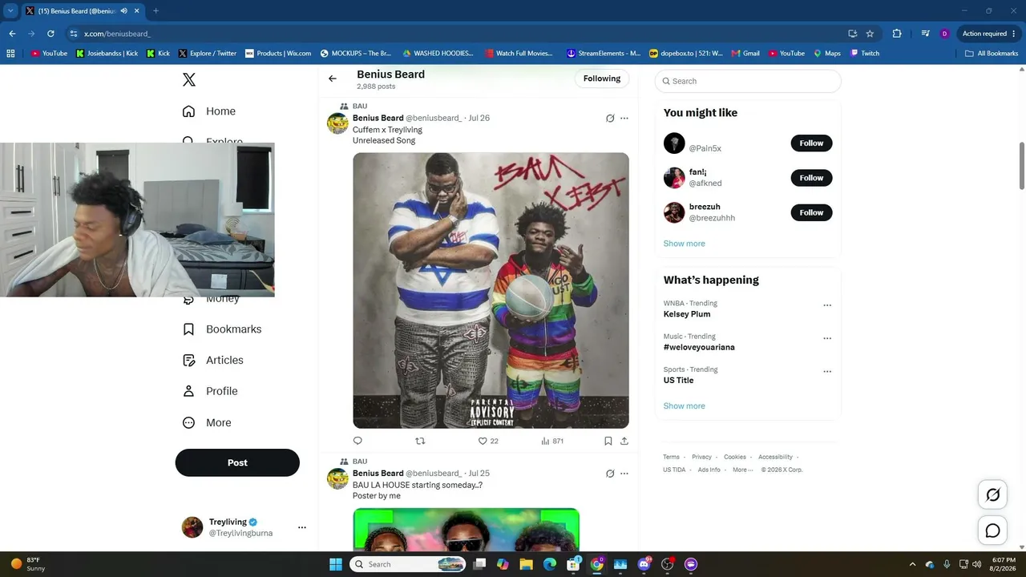Open more options on the Jul 26 post
1026x577 pixels.
tap(624, 119)
